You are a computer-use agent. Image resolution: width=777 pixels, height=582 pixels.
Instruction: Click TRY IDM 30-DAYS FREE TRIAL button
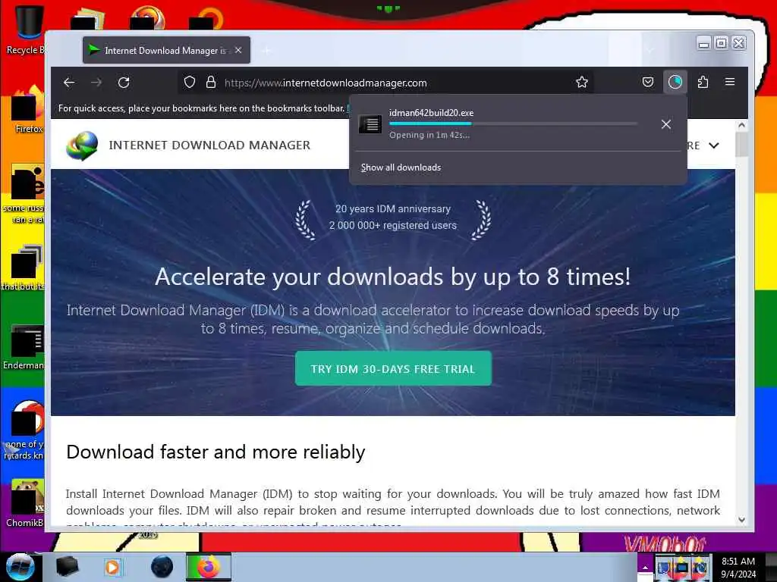pyautogui.click(x=393, y=369)
